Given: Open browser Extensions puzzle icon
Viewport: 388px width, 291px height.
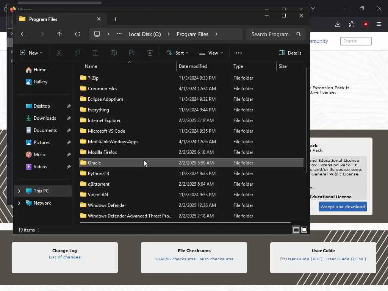Looking at the screenshot, I should [x=352, y=24].
